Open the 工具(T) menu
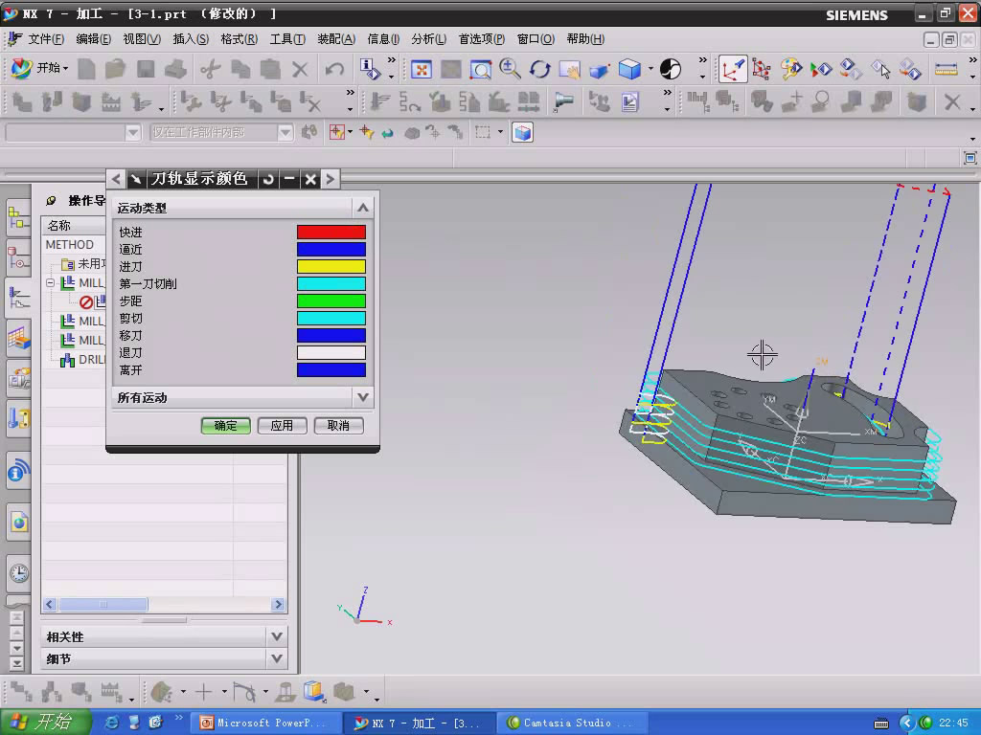Viewport: 981px width, 735px height. (287, 38)
